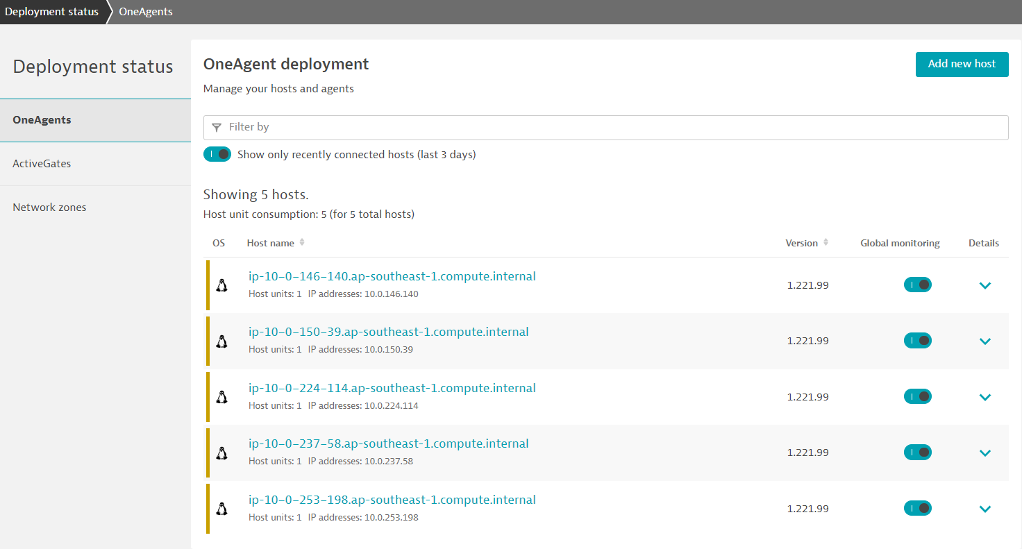Expand details for host ip-10-0-224-114
Image resolution: width=1022 pixels, height=549 pixels.
[x=985, y=398]
